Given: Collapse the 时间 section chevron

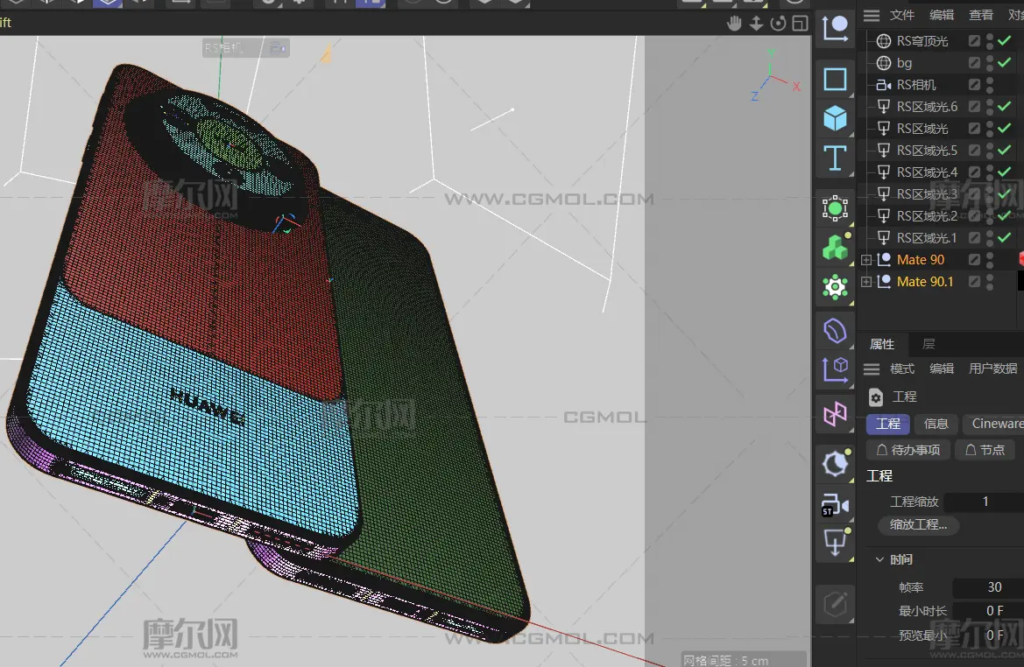Looking at the screenshot, I should coord(879,559).
